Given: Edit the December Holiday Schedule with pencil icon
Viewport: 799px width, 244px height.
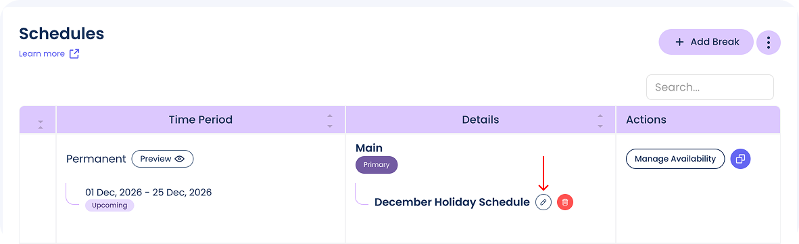Looking at the screenshot, I should point(543,202).
